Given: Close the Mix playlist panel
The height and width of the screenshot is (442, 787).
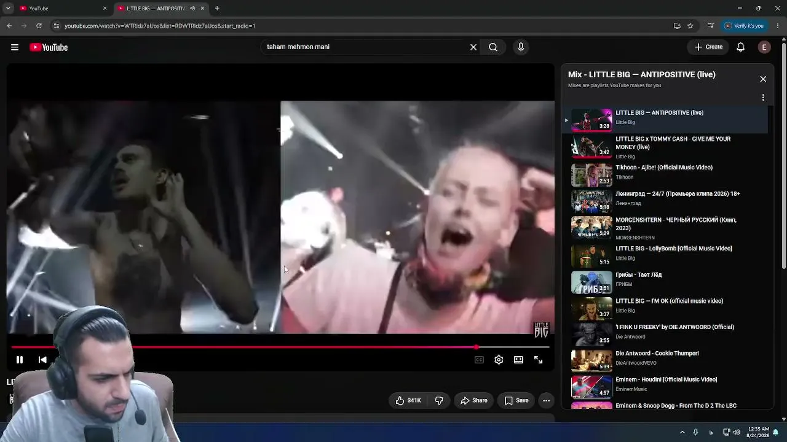Looking at the screenshot, I should [763, 79].
